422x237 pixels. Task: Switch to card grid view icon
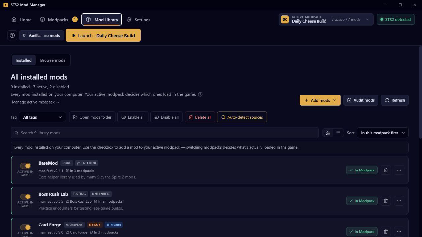pyautogui.click(x=328, y=133)
